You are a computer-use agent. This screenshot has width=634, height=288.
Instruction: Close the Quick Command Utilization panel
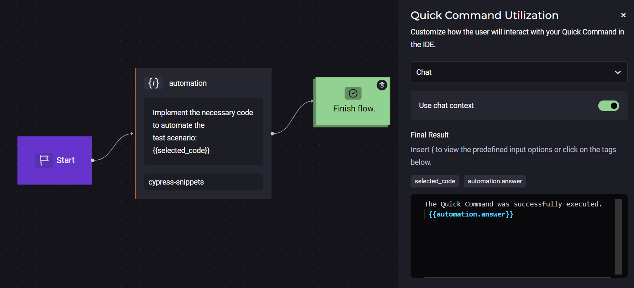click(x=623, y=16)
